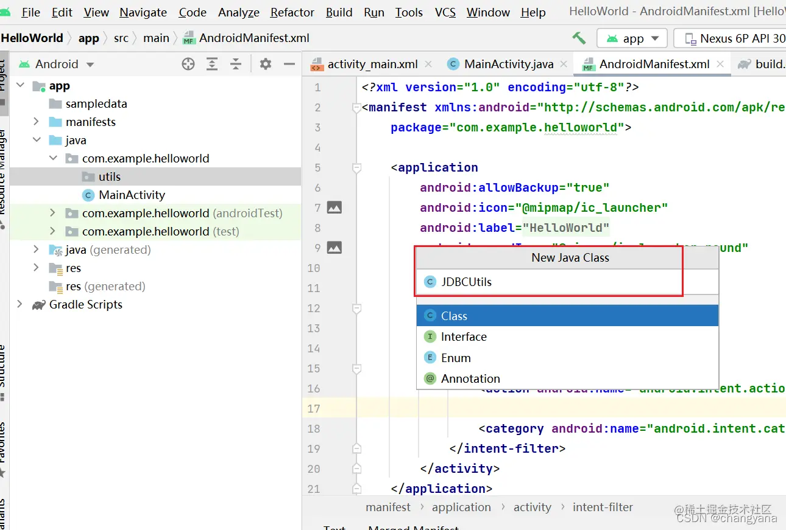Fold the application tag on line 5

(x=356, y=168)
